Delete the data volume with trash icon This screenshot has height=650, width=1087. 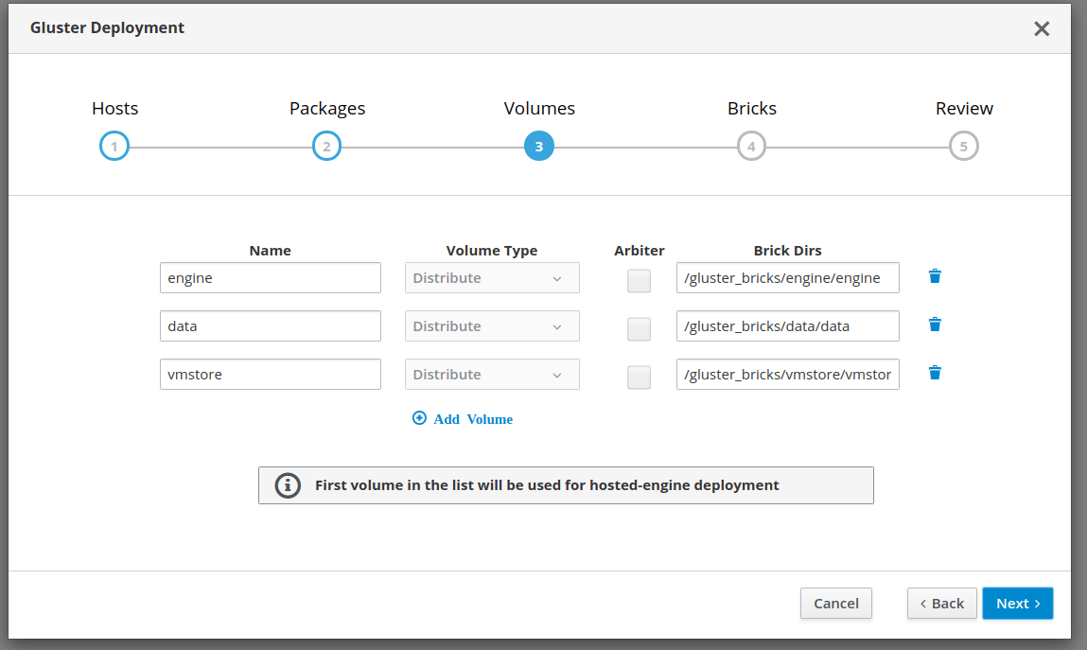click(935, 325)
